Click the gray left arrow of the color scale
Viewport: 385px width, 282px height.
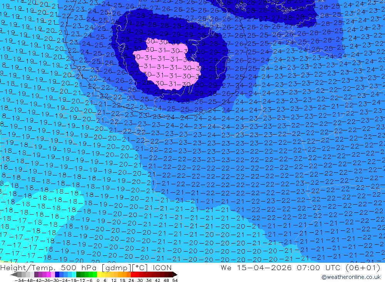click(x=14, y=275)
